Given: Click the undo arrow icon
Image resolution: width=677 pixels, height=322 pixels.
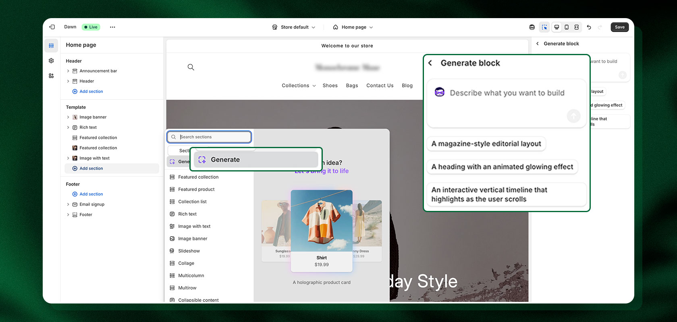Looking at the screenshot, I should pos(589,27).
